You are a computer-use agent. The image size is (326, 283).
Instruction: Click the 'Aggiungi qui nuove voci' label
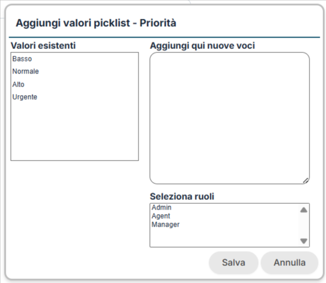tap(202, 46)
